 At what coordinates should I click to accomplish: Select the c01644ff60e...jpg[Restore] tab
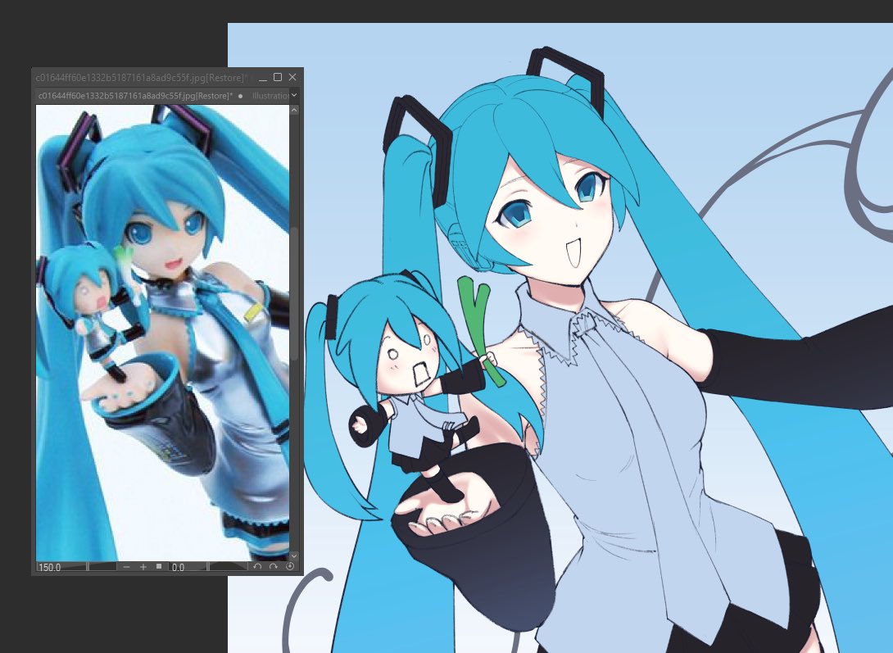point(141,96)
